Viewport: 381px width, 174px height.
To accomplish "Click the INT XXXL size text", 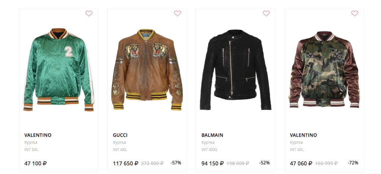I will [x=209, y=150].
